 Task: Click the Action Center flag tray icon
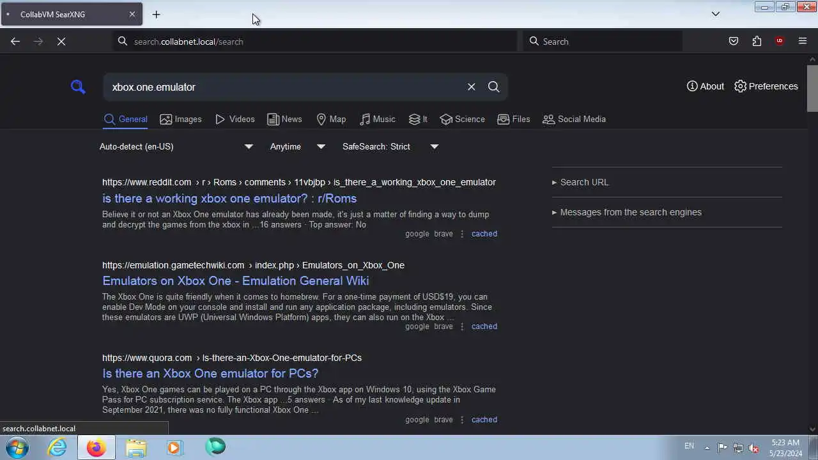tap(722, 447)
